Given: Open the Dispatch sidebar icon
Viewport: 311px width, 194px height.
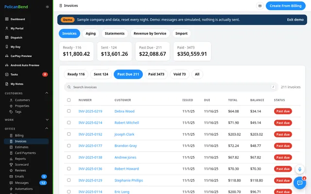Looking at the screenshot, I should [x=7, y=37].
